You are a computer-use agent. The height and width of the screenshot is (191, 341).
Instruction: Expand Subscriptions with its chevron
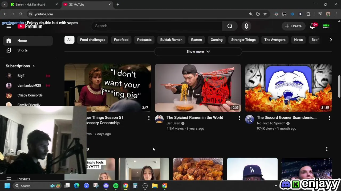tap(34, 66)
